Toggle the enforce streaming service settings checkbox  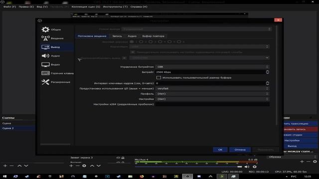133,52
